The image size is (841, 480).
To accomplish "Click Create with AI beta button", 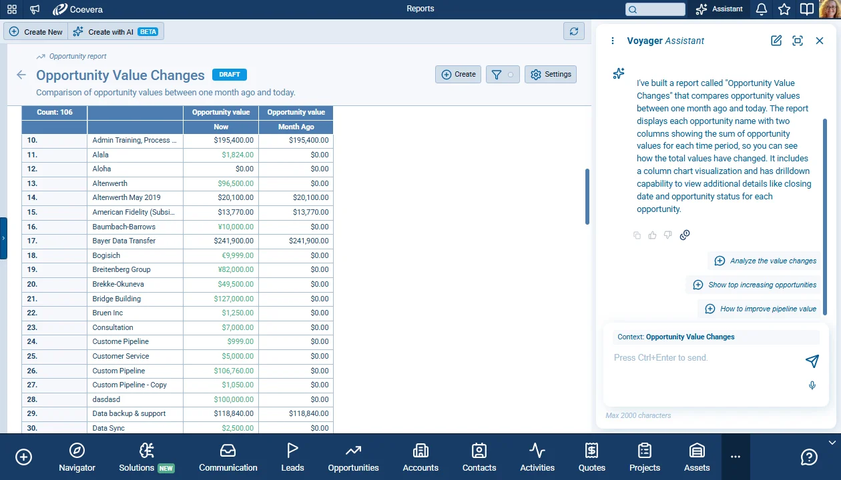I will [x=115, y=31].
